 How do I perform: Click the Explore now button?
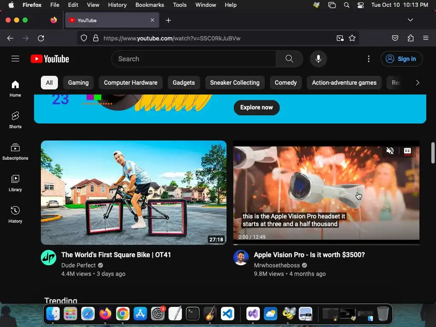(256, 107)
